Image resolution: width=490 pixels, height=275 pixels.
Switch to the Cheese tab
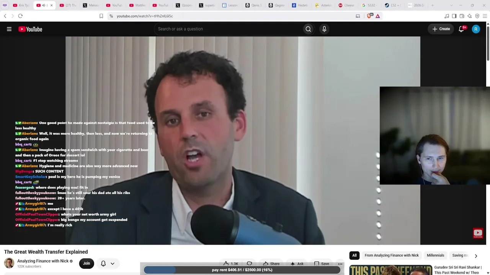pos(346,5)
